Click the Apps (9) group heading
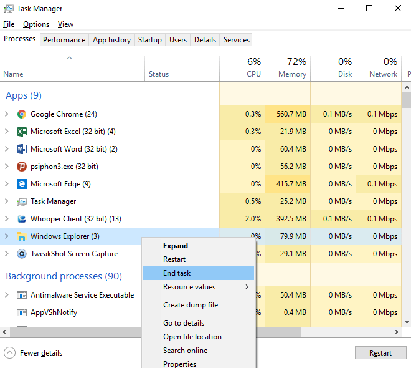 click(24, 95)
